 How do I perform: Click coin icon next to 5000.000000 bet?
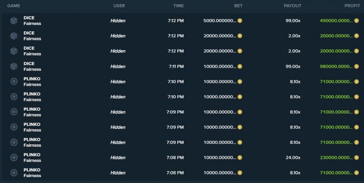(240, 20)
